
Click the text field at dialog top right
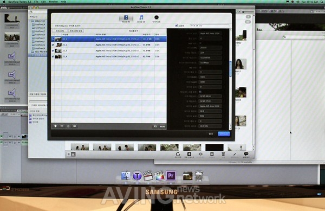click(x=209, y=25)
